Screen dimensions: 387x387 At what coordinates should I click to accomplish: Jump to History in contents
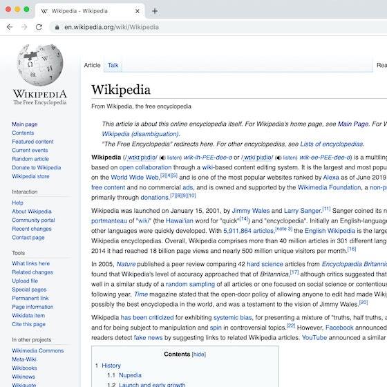[x=111, y=366]
